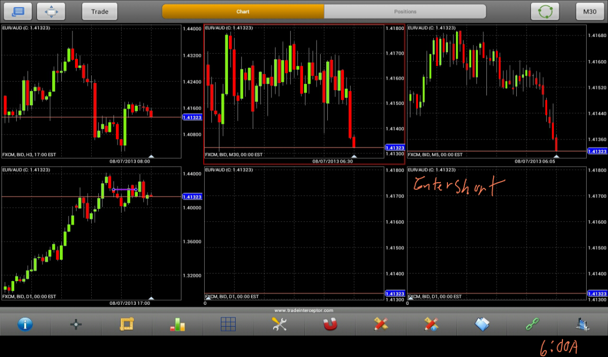The width and height of the screenshot is (608, 357).
Task: Click scroll-to-end triangle in M5 chart
Action: coord(556,156)
